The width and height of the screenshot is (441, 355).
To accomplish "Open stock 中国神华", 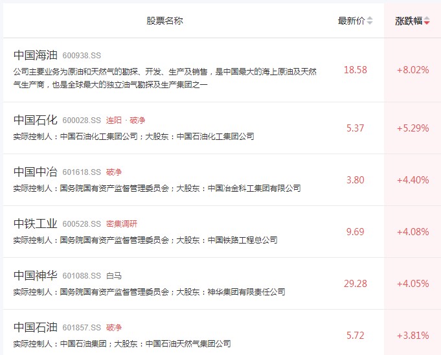I will click(36, 275).
